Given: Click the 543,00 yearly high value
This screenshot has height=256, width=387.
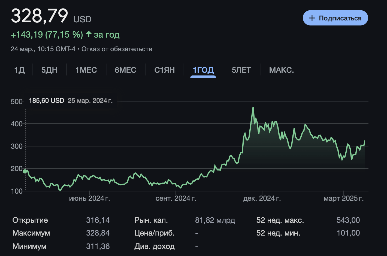Looking at the screenshot, I should [x=348, y=220].
